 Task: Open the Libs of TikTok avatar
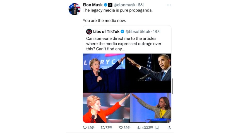89,32
